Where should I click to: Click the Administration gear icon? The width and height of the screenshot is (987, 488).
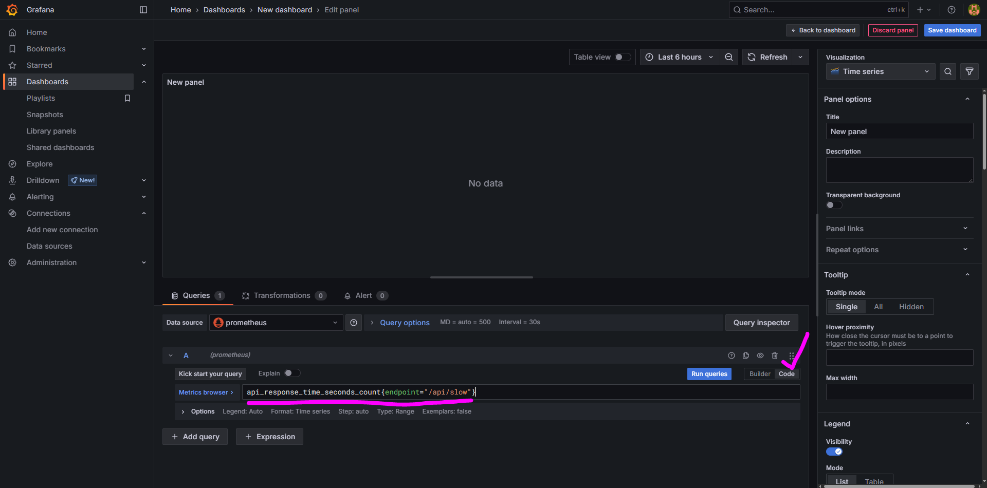12,262
